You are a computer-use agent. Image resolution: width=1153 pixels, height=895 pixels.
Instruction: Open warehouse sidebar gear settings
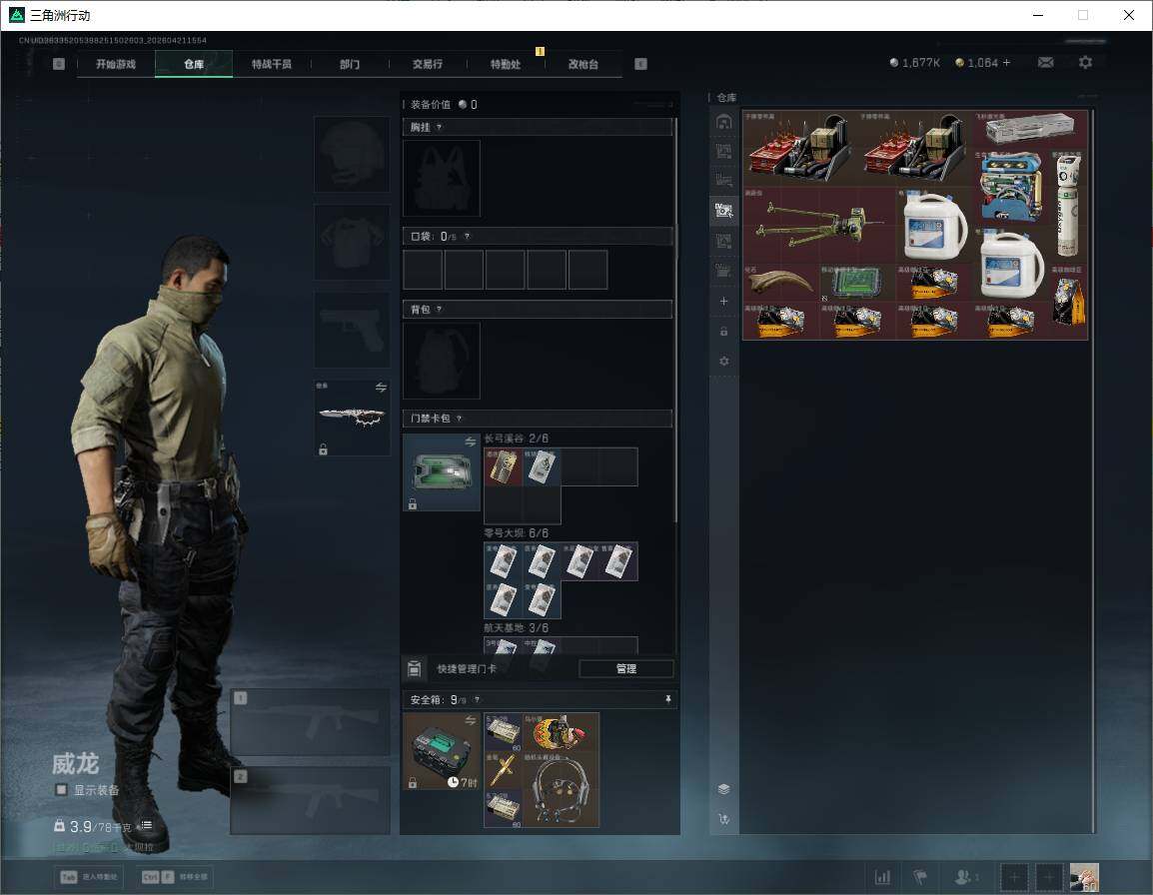[x=723, y=361]
